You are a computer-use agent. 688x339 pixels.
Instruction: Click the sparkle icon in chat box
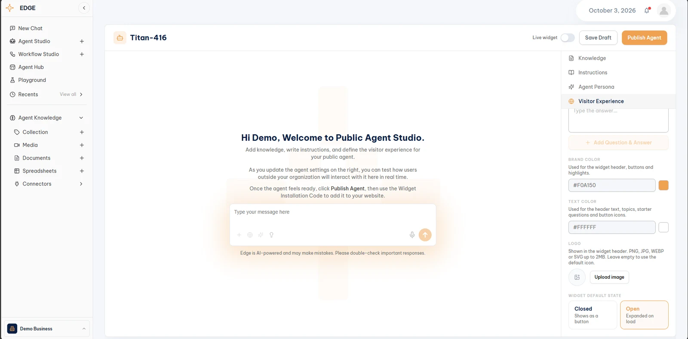point(261,235)
